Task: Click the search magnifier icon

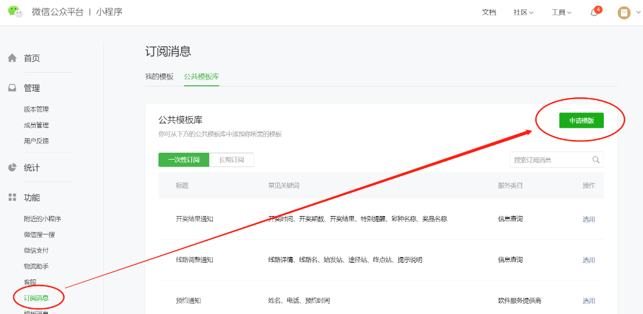Action: coord(596,160)
